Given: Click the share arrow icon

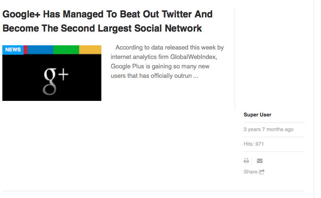Looking at the screenshot, I should coord(262,172).
